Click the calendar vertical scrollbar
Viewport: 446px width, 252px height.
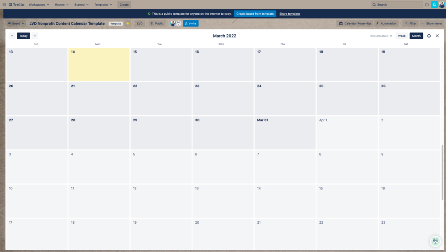(442, 172)
